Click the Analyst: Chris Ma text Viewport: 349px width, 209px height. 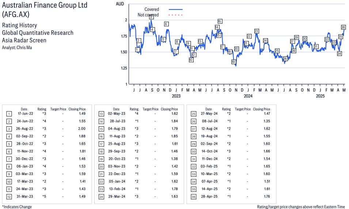17,48
